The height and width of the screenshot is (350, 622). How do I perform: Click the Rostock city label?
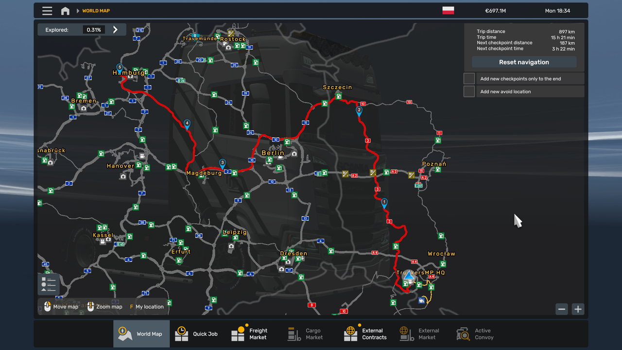[x=233, y=39]
